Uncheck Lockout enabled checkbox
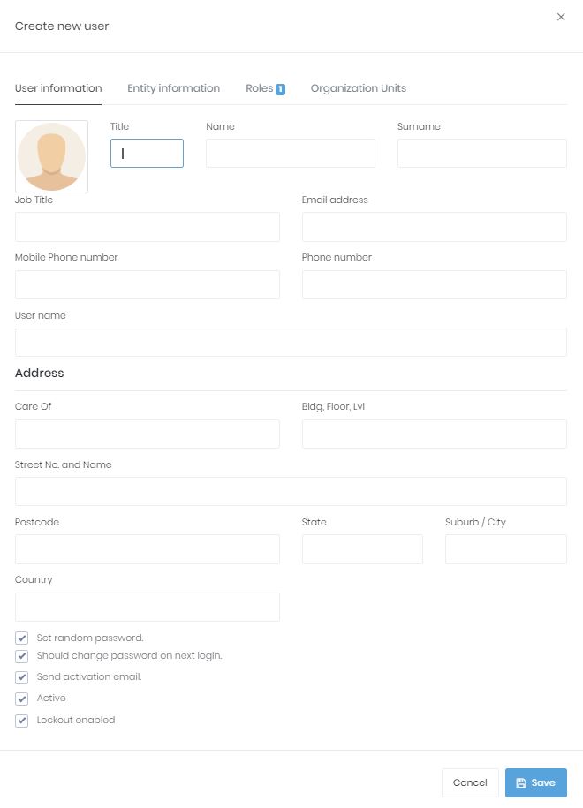Image resolution: width=583 pixels, height=808 pixels. click(22, 721)
